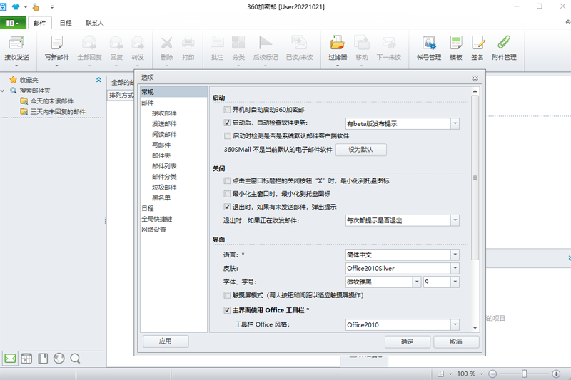
Task: Check the 点击主窗口标题栏的关闭按钮 minimize-to-tray option
Action: (x=227, y=180)
